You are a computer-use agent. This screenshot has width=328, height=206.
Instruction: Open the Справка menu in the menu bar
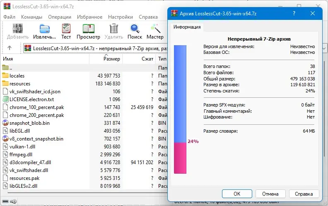click(148, 17)
